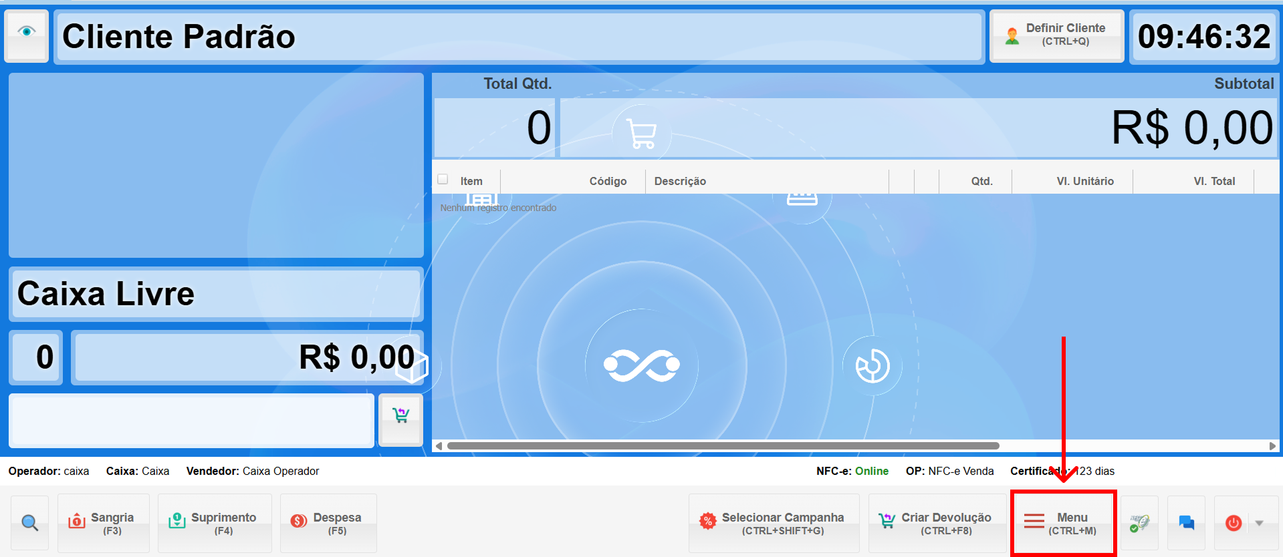Focus the product entry input field
1283x557 pixels.
[x=191, y=420]
